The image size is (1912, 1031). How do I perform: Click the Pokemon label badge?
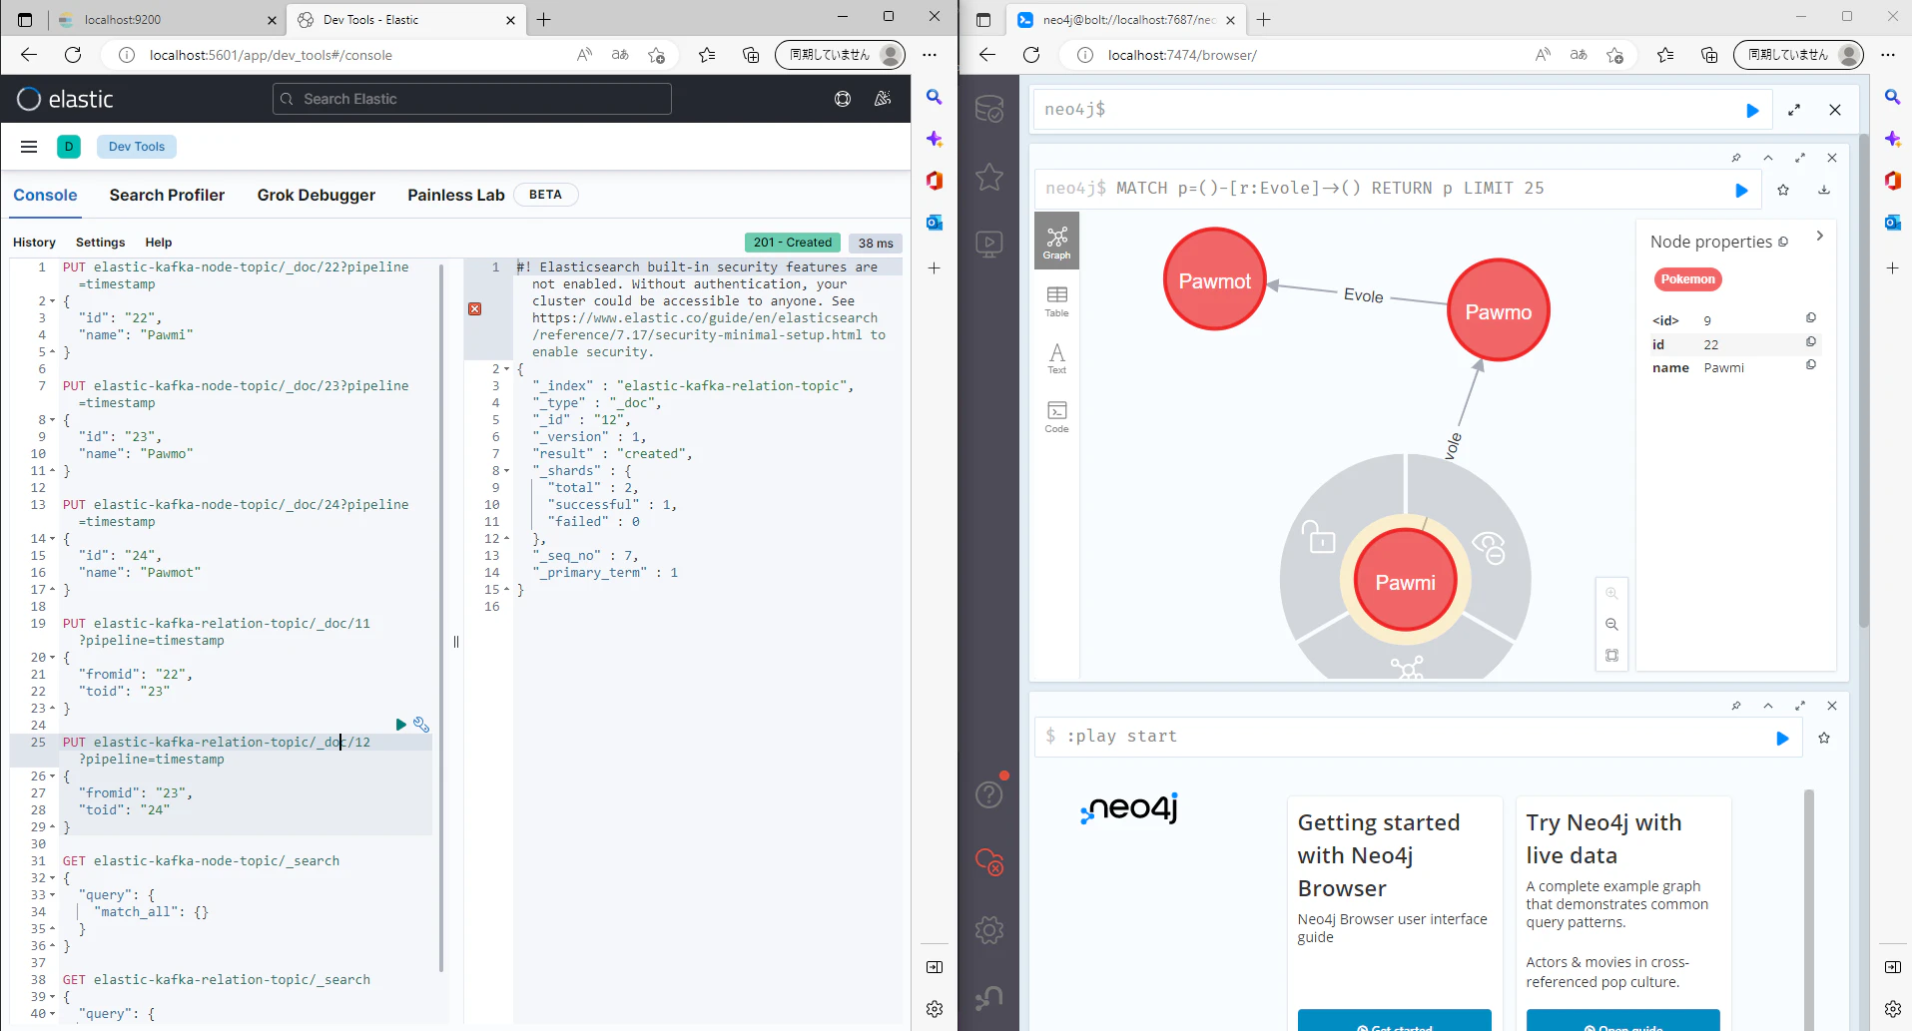[x=1688, y=279]
